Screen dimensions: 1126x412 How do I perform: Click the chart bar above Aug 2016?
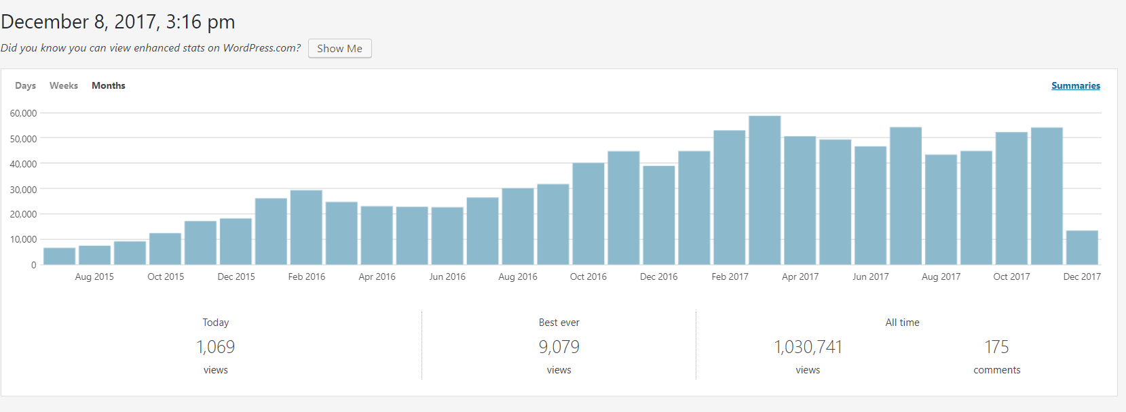(x=518, y=226)
